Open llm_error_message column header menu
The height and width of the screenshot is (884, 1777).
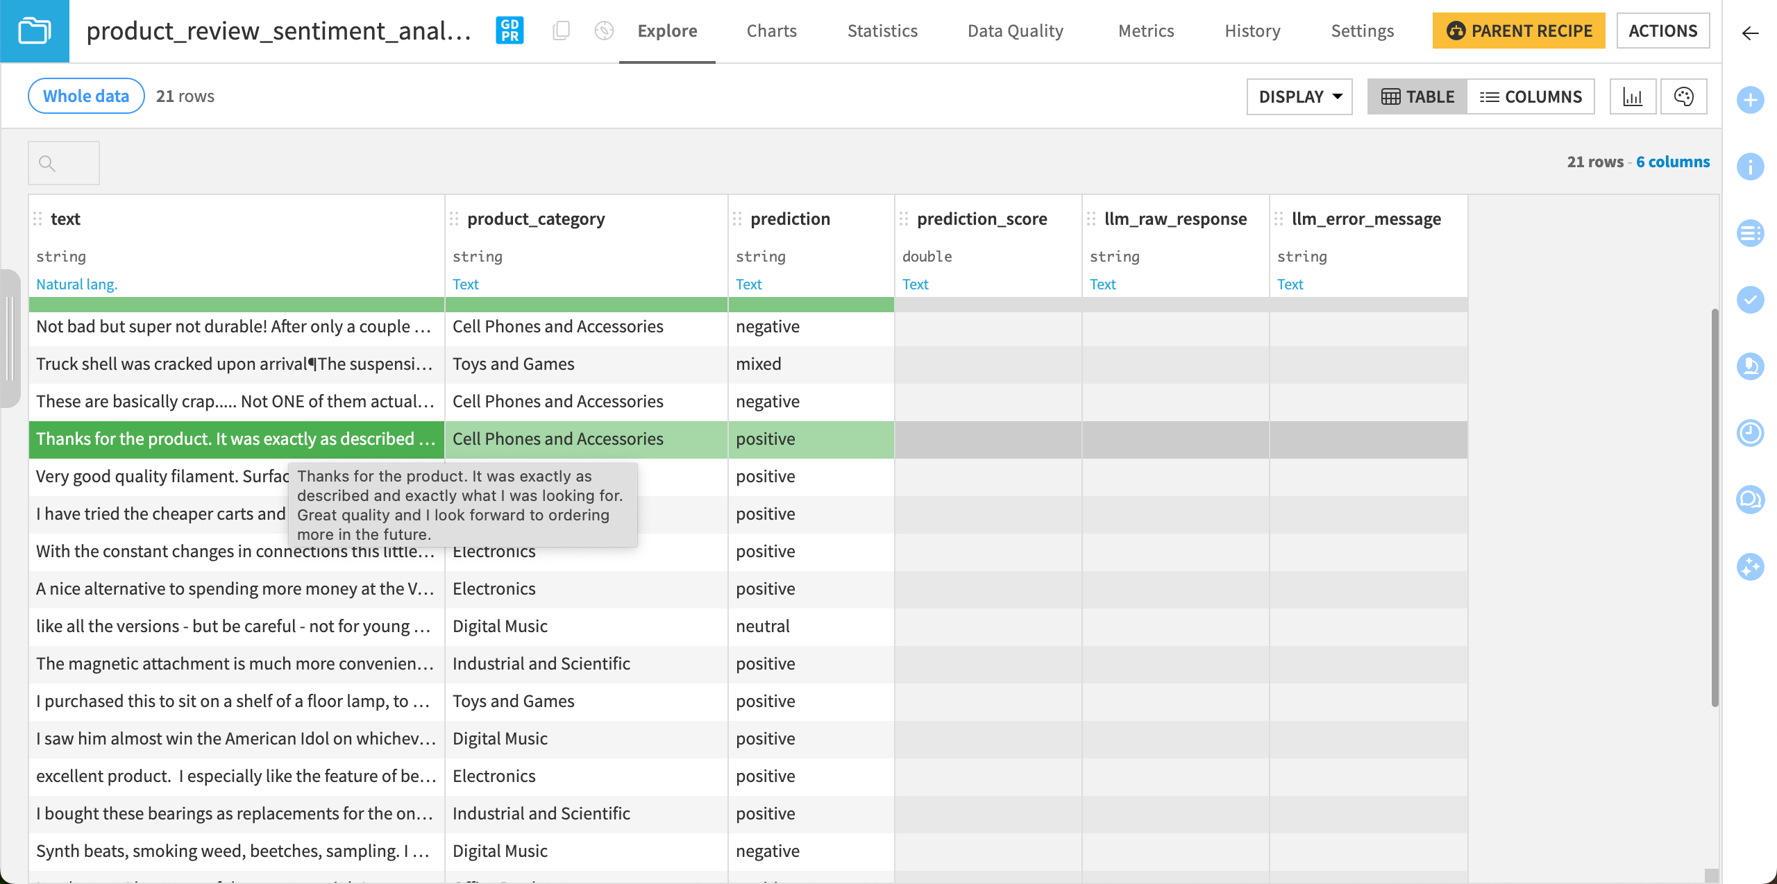(1366, 219)
